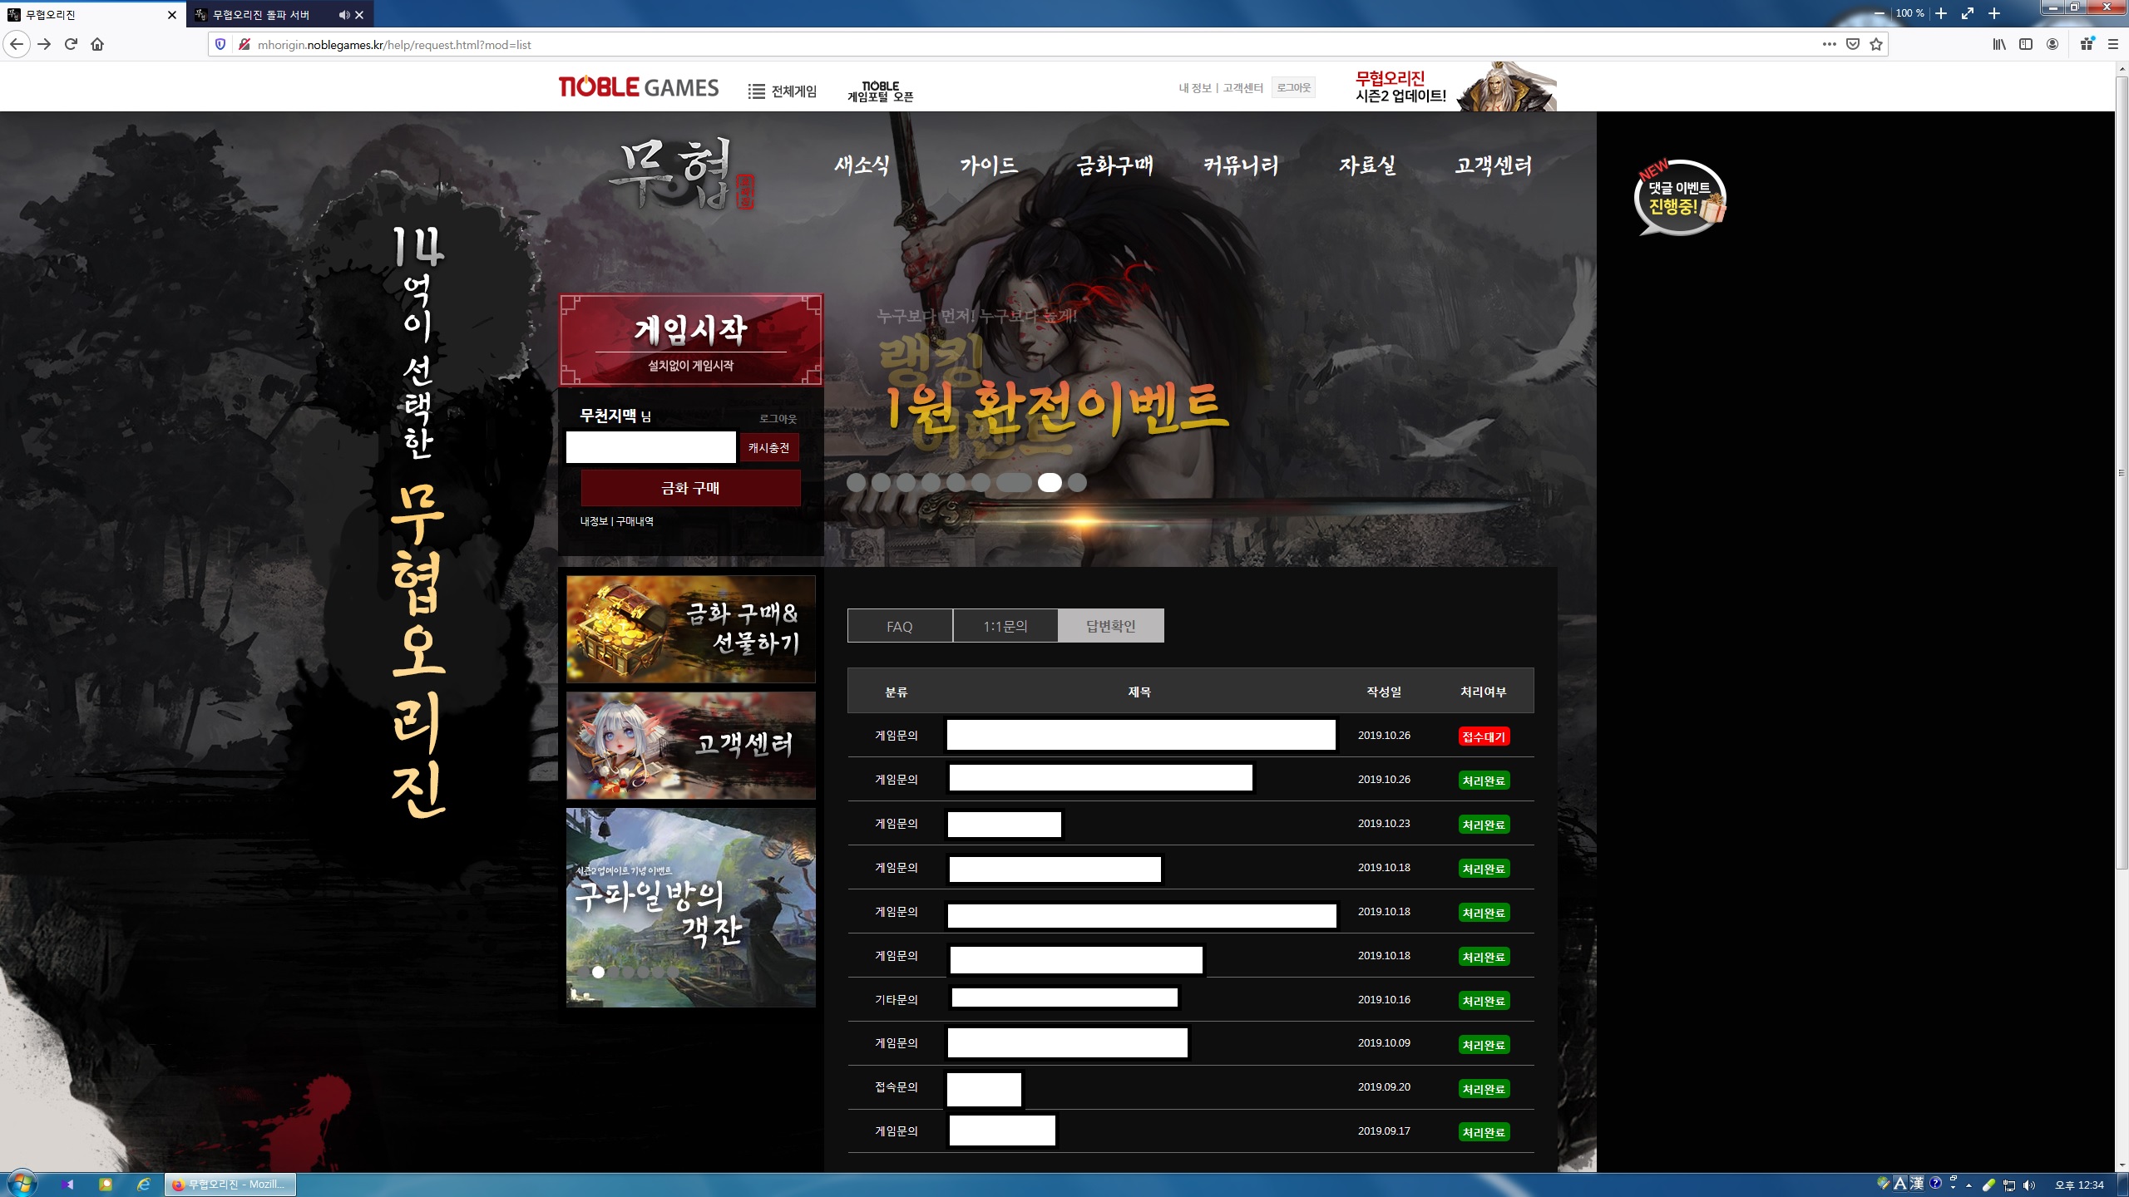2129x1197 pixels.
Task: Expand the 전체게임 all games menu
Action: [782, 91]
